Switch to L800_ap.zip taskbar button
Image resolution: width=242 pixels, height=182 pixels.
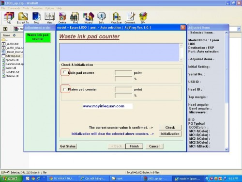pos(156,179)
